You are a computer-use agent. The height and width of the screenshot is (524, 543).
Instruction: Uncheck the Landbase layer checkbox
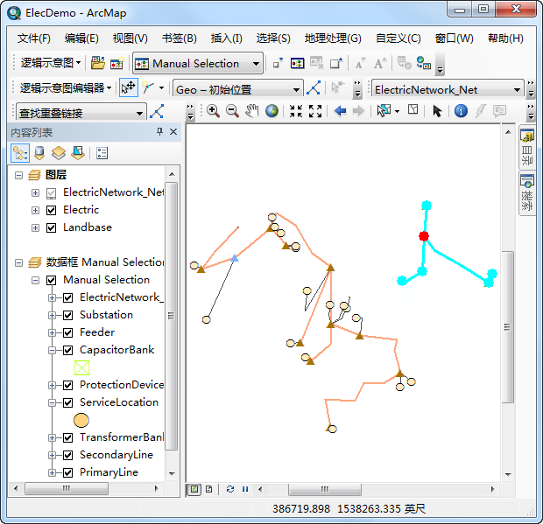(51, 227)
